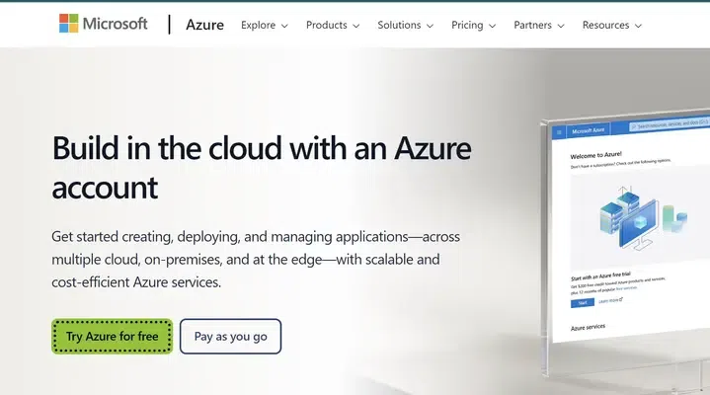Open the Azure brand home link
710x395 pixels.
[x=204, y=25]
